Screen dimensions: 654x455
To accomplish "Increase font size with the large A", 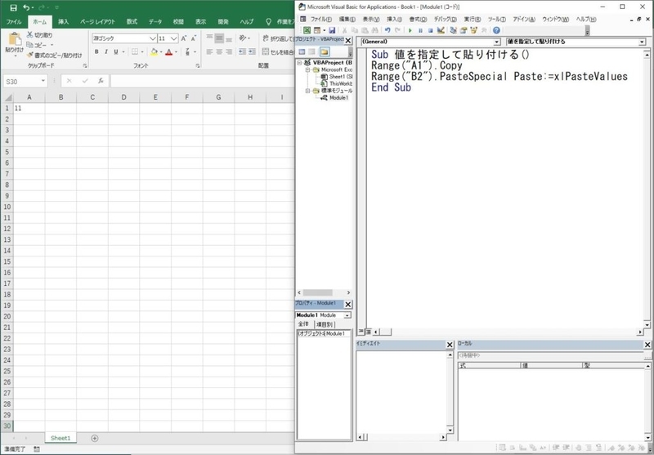I will (x=184, y=38).
